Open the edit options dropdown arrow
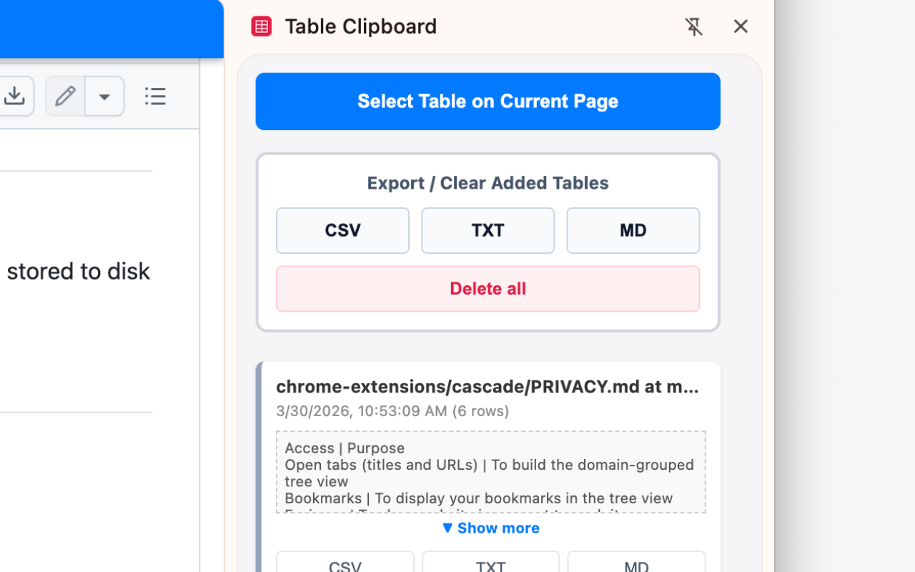Screen dimensions: 915x572 pos(104,96)
